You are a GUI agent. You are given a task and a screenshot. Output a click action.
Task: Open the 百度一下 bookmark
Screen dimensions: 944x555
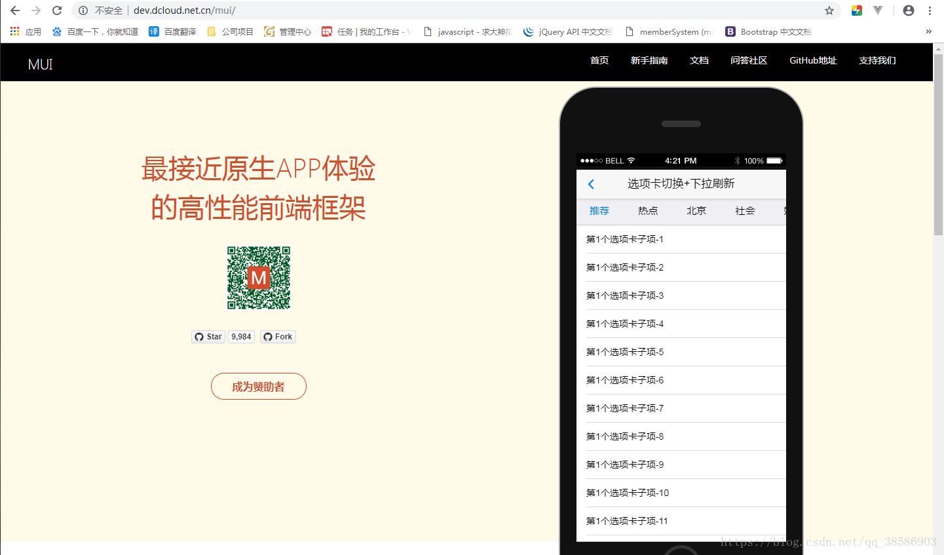click(96, 31)
